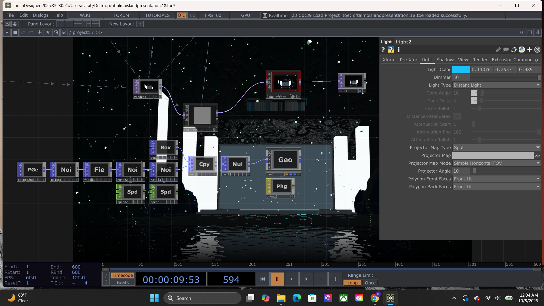This screenshot has height=306, width=544.
Task: Switch to the Xform parameter tab
Action: pyautogui.click(x=389, y=60)
